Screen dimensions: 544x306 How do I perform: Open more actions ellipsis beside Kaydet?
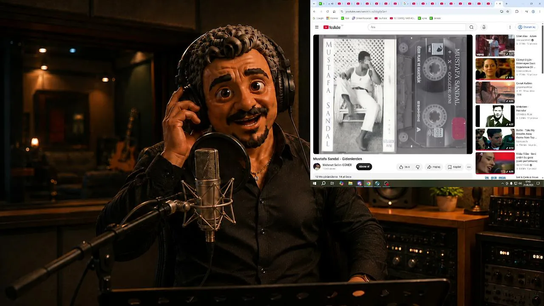[x=469, y=167]
